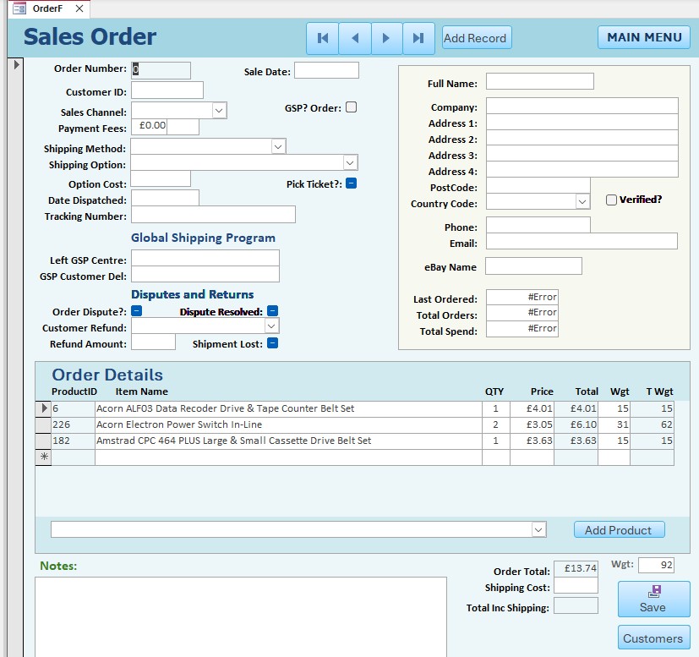Open the Country Code dropdown
Screen dimensions: 699x657
[582, 202]
